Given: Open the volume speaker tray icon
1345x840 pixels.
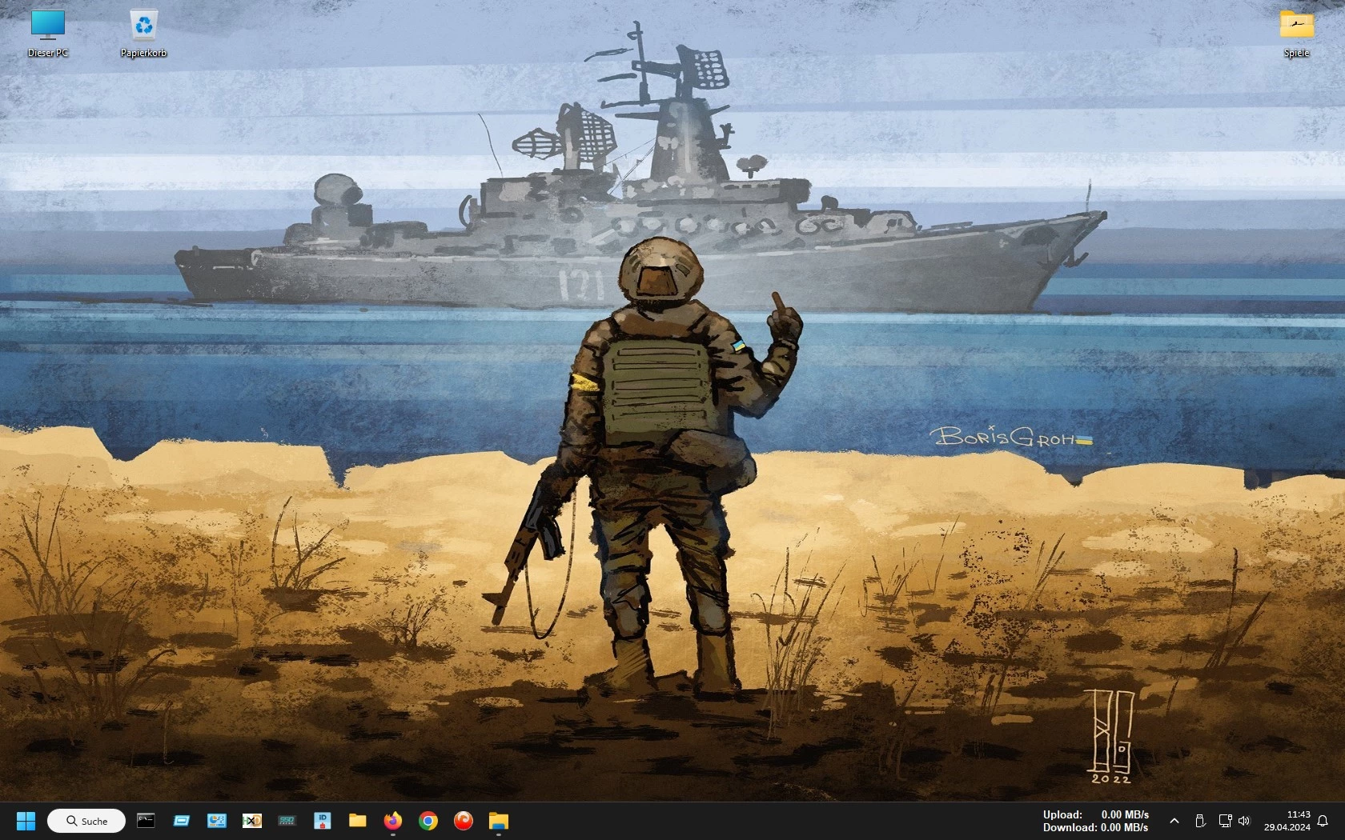Looking at the screenshot, I should click(x=1244, y=821).
